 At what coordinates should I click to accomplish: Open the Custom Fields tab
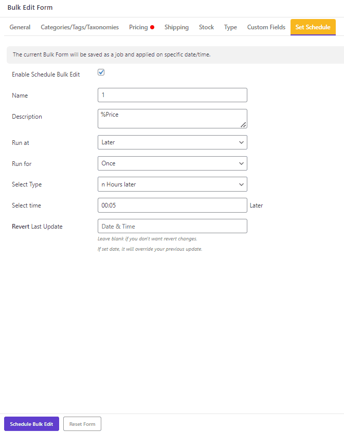coord(266,27)
